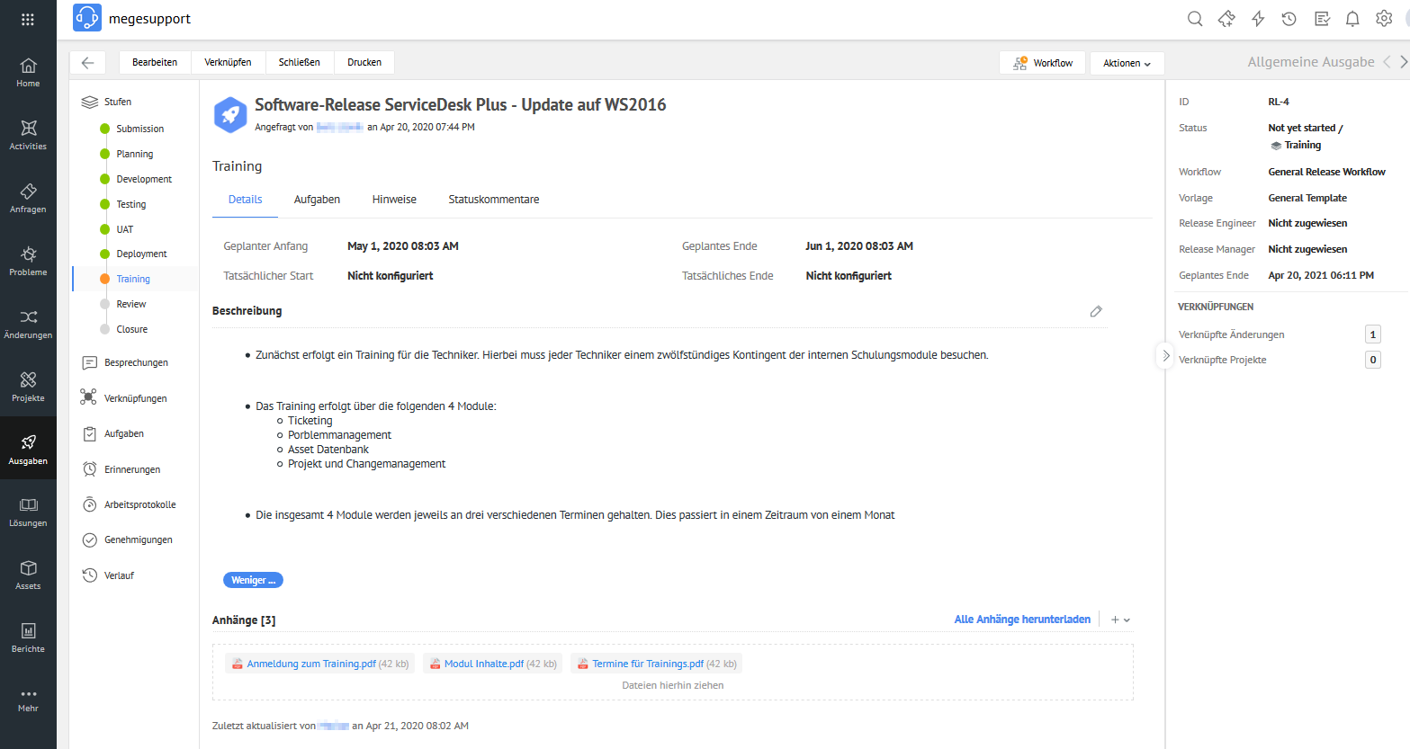
Task: Select the UAT stage
Action: tap(124, 229)
